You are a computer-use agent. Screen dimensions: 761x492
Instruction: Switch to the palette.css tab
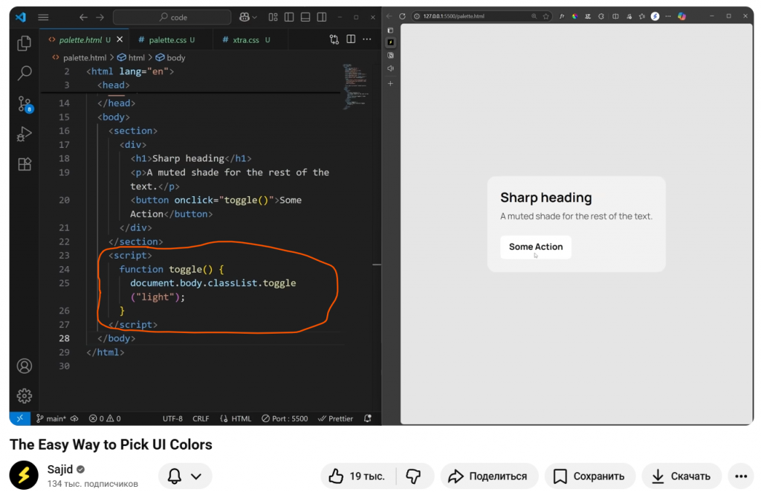171,40
